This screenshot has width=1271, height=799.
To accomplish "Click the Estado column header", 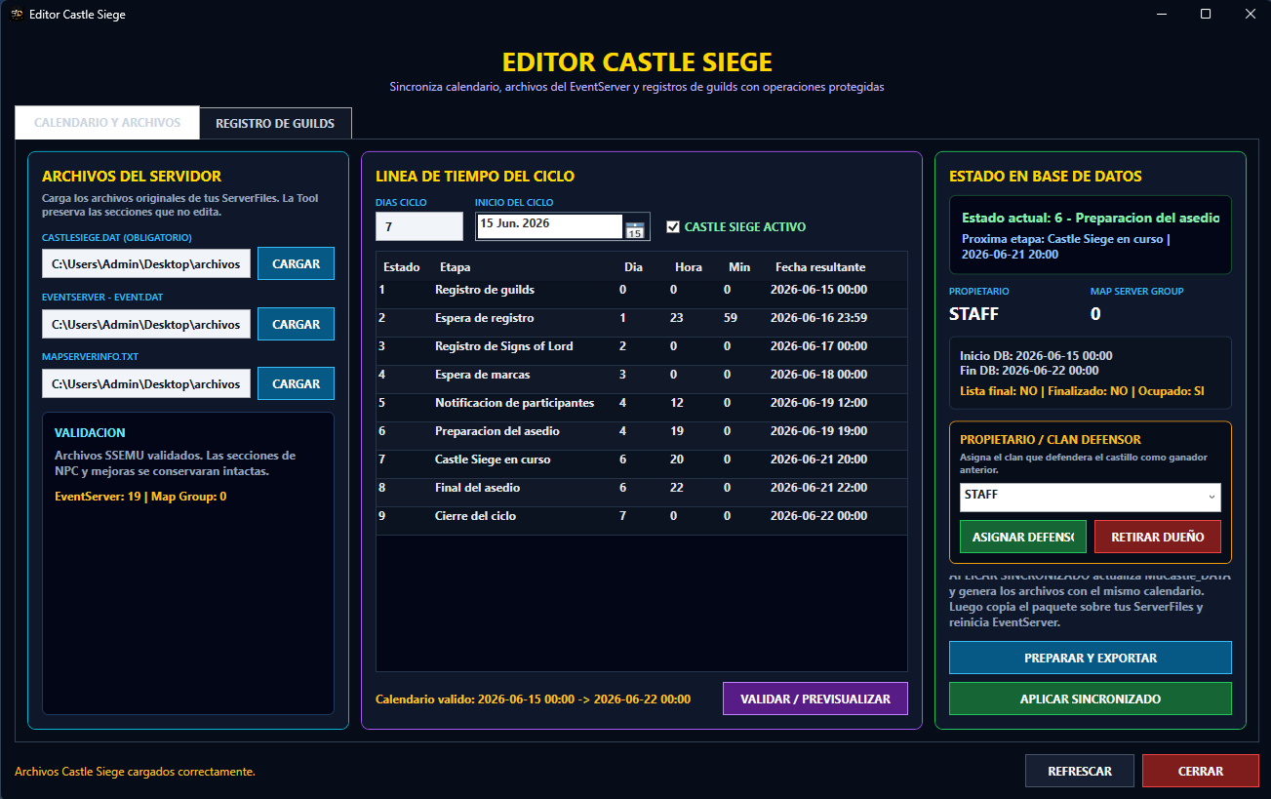I will coord(402,266).
